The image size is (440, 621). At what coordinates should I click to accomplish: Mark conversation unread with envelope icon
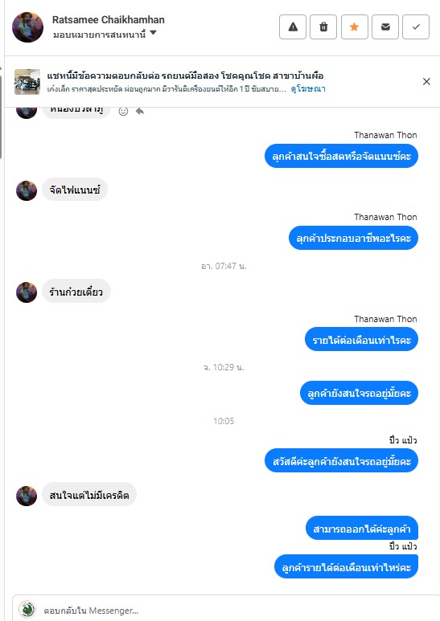tap(385, 27)
